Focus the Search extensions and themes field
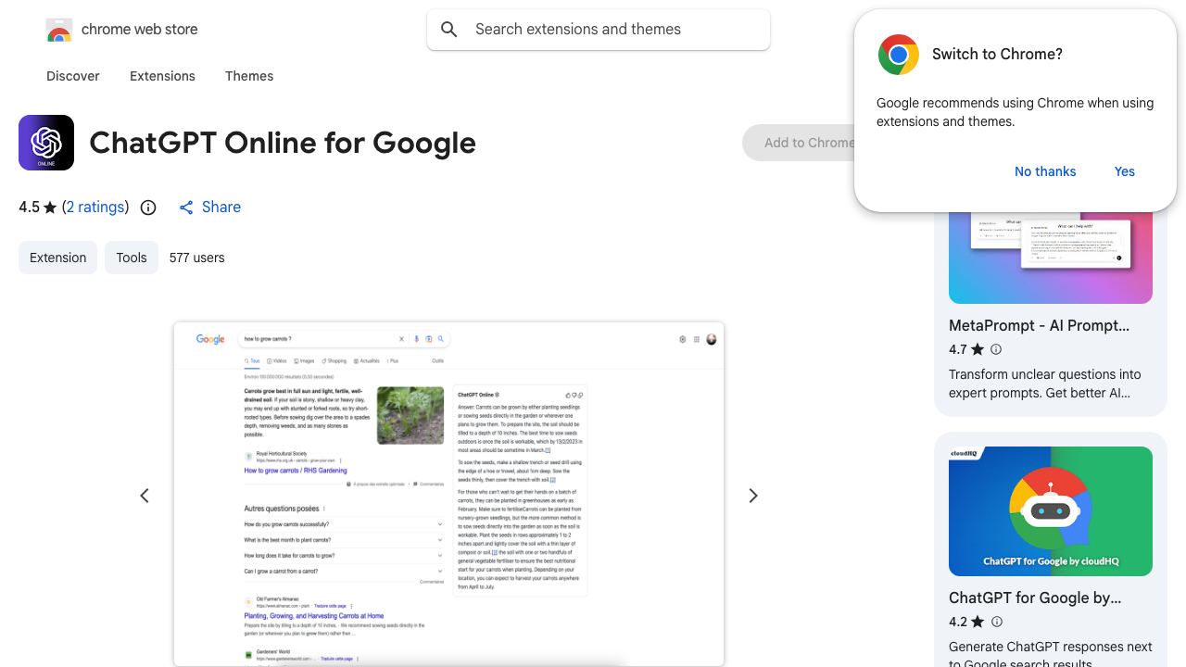The height and width of the screenshot is (667, 1186). pyautogui.click(x=599, y=30)
